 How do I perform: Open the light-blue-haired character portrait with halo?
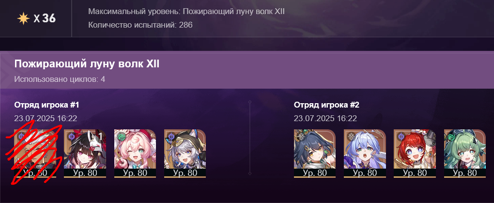(x=365, y=154)
